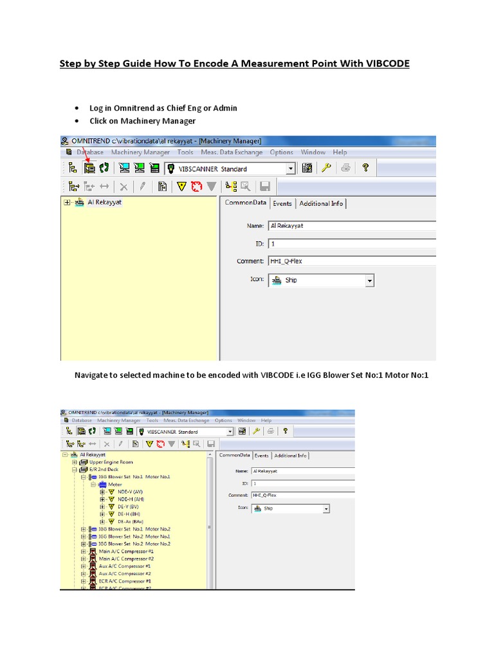Open Machinery Manager menu in upper screenshot
494x659 pixels.
coord(140,152)
